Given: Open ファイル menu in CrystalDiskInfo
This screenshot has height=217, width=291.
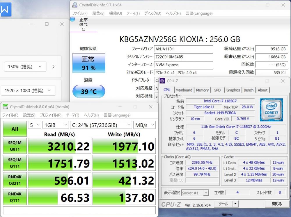Looking at the screenshot, I should click(80, 13).
